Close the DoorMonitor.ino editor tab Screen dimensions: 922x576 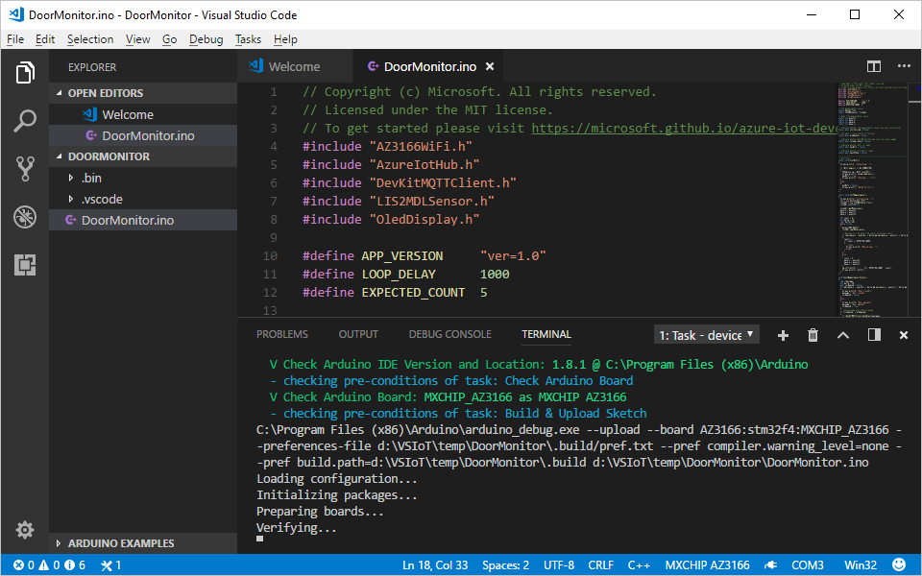tap(490, 66)
